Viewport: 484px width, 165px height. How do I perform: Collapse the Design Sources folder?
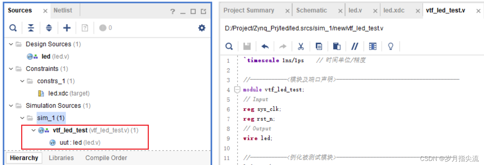(x=11, y=44)
